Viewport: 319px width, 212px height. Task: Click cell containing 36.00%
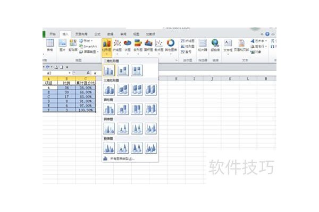point(86,87)
